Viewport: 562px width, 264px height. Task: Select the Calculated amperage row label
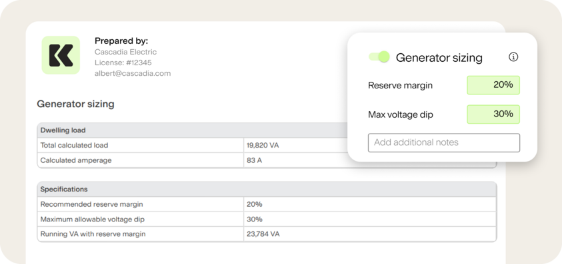pos(76,160)
